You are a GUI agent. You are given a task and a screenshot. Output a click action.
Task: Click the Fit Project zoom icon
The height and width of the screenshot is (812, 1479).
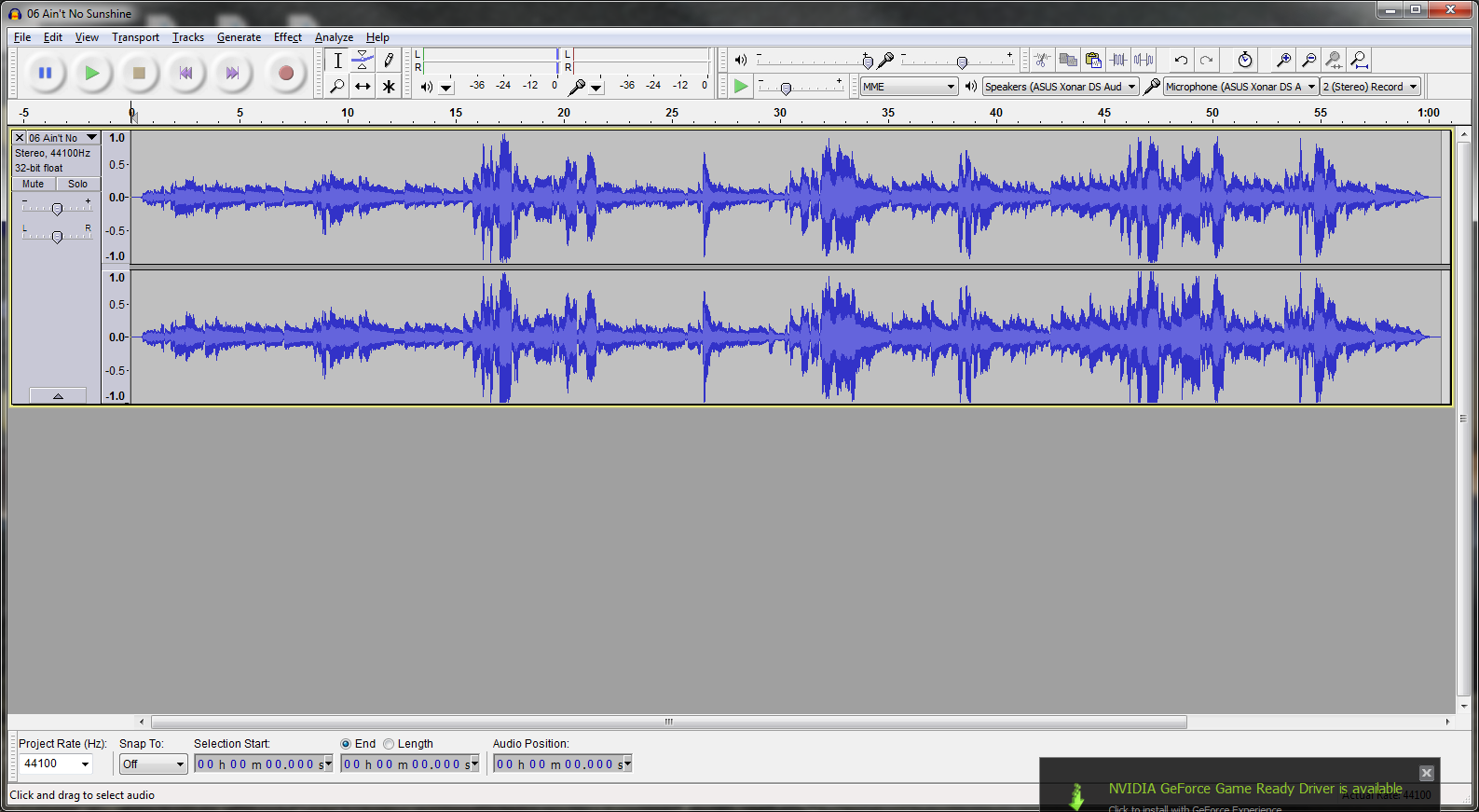click(x=1360, y=60)
